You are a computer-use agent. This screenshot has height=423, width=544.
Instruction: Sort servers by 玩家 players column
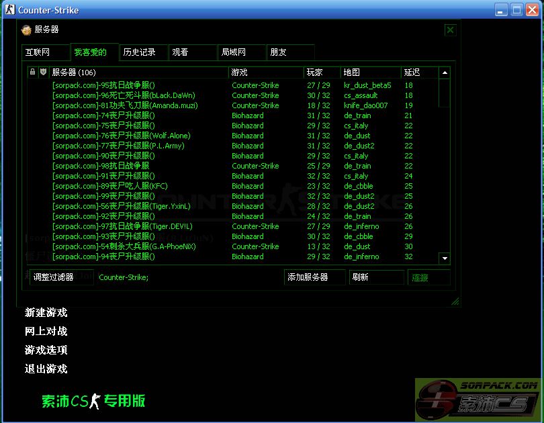click(x=322, y=73)
